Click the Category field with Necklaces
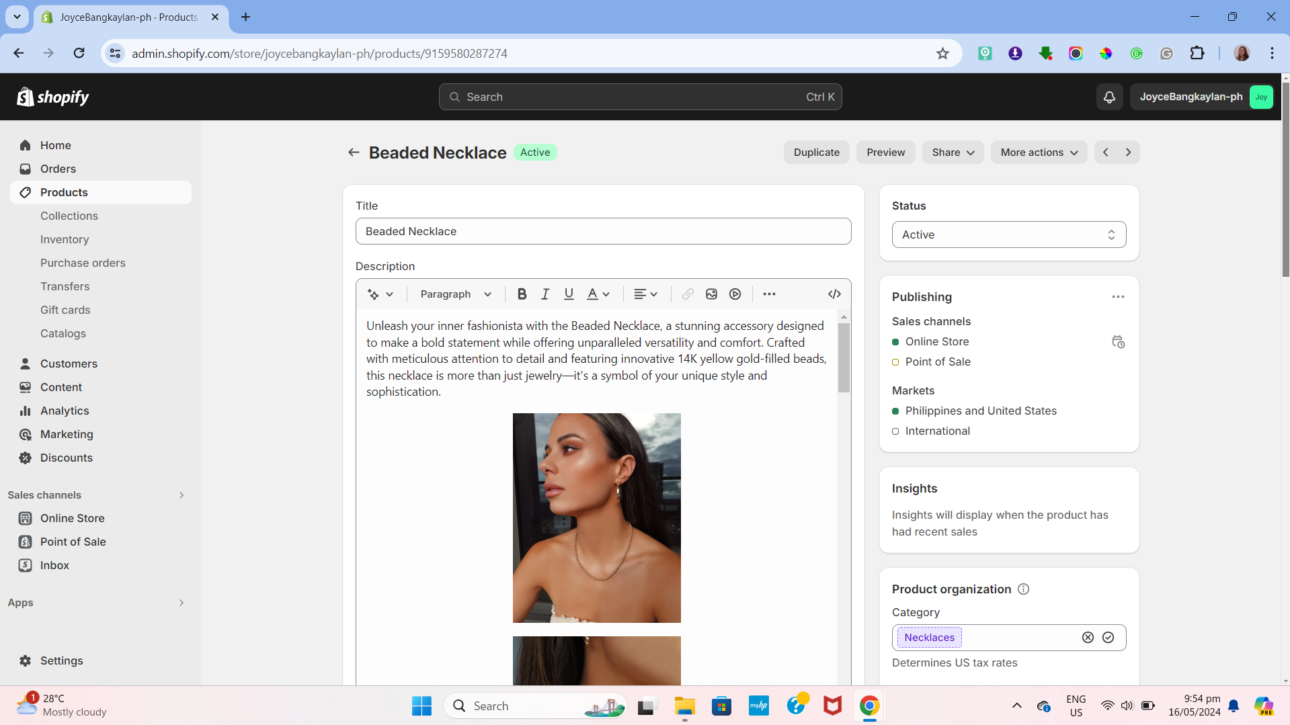Viewport: 1290px width, 725px height. [x=1008, y=638]
